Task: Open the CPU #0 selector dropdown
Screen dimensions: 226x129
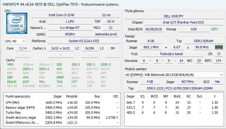Action: pyautogui.click(x=15, y=41)
